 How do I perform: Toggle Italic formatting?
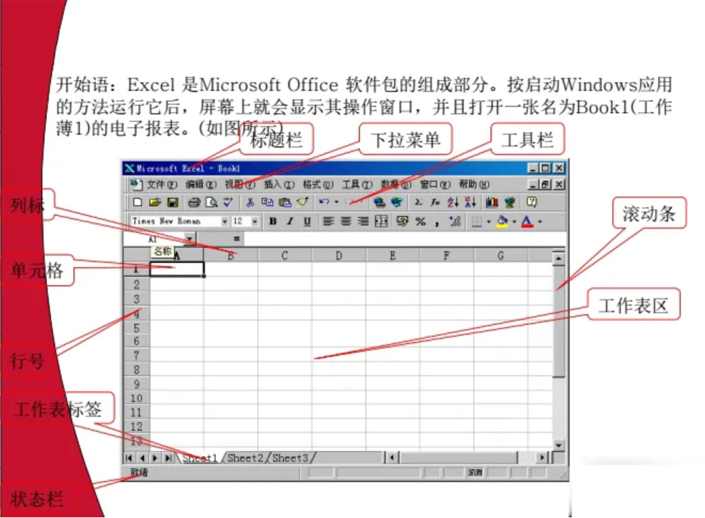tap(289, 222)
